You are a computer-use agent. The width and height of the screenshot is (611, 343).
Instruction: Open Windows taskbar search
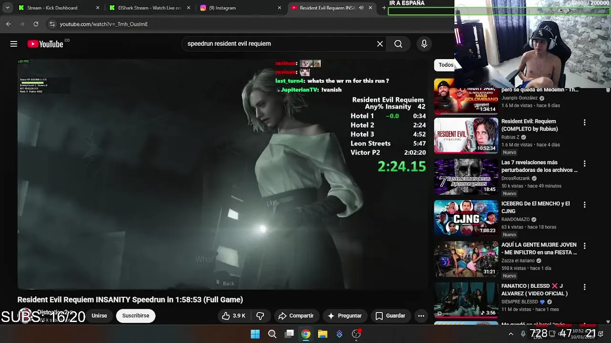pos(272,334)
